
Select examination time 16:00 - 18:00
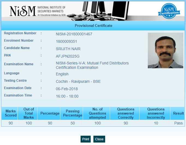click(67, 96)
